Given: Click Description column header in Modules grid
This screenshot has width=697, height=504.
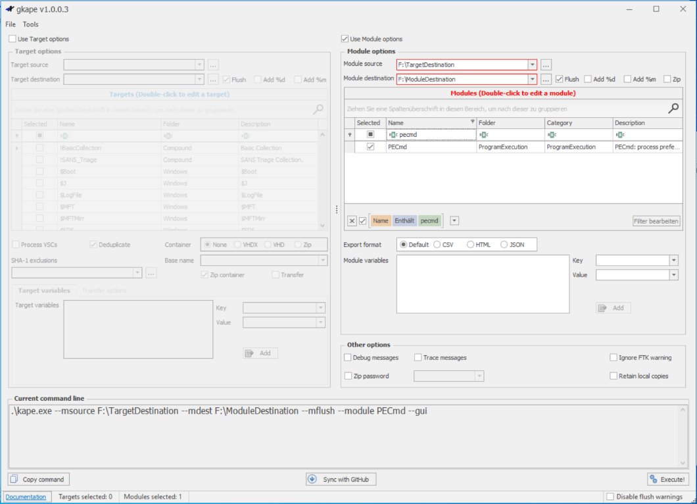Looking at the screenshot, I should click(x=648, y=123).
